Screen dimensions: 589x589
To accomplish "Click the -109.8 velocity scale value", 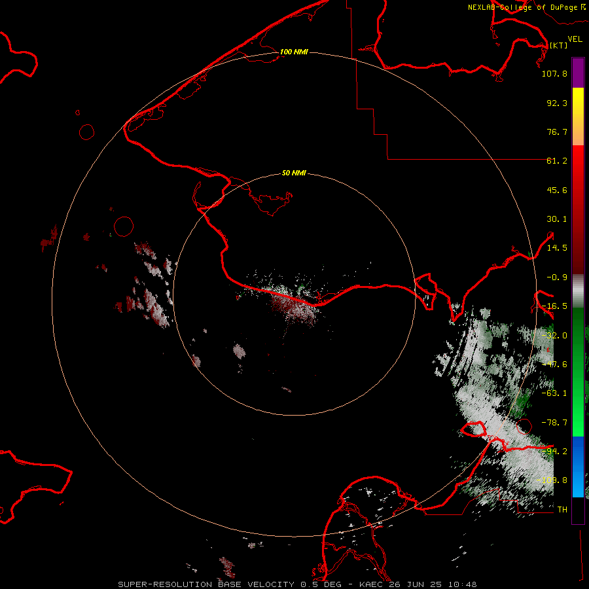I will [x=552, y=480].
